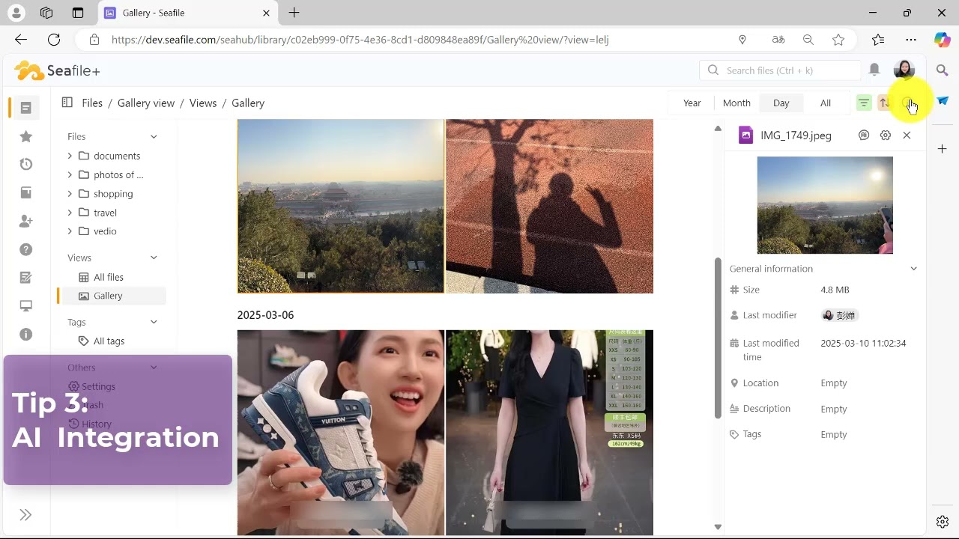This screenshot has height=539, width=959.
Task: Click Files in the breadcrumb
Action: (92, 103)
